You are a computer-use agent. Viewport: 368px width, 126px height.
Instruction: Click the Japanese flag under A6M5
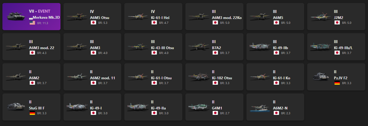[276, 23]
